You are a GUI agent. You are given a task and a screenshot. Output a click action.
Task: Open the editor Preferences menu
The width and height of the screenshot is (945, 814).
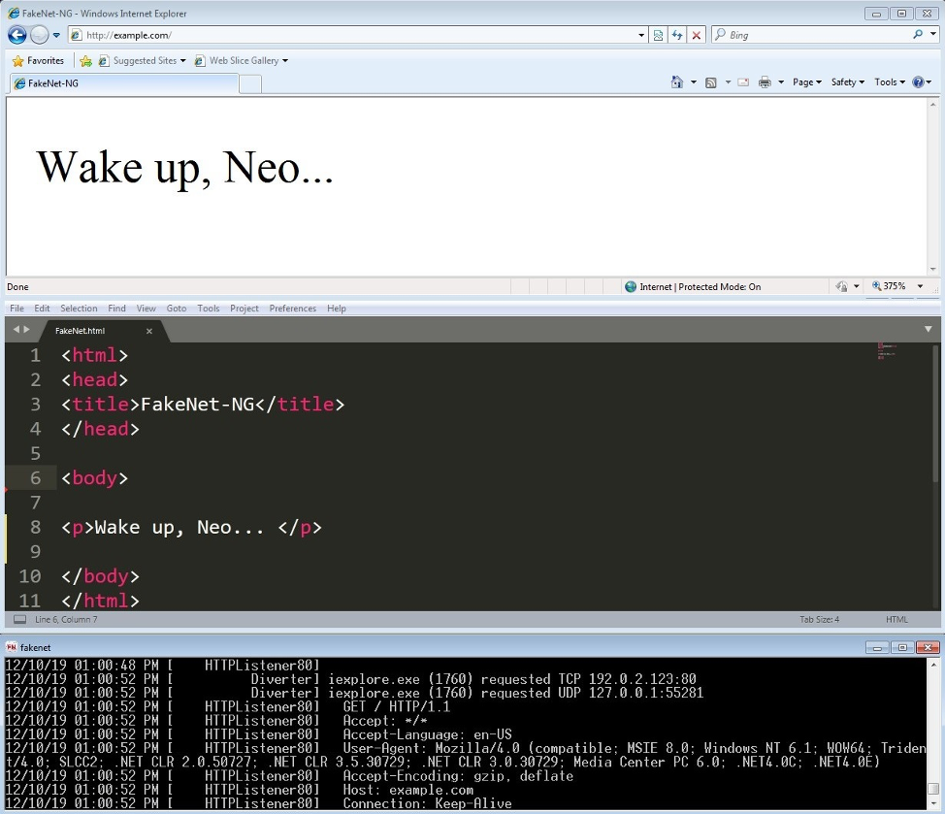point(292,308)
